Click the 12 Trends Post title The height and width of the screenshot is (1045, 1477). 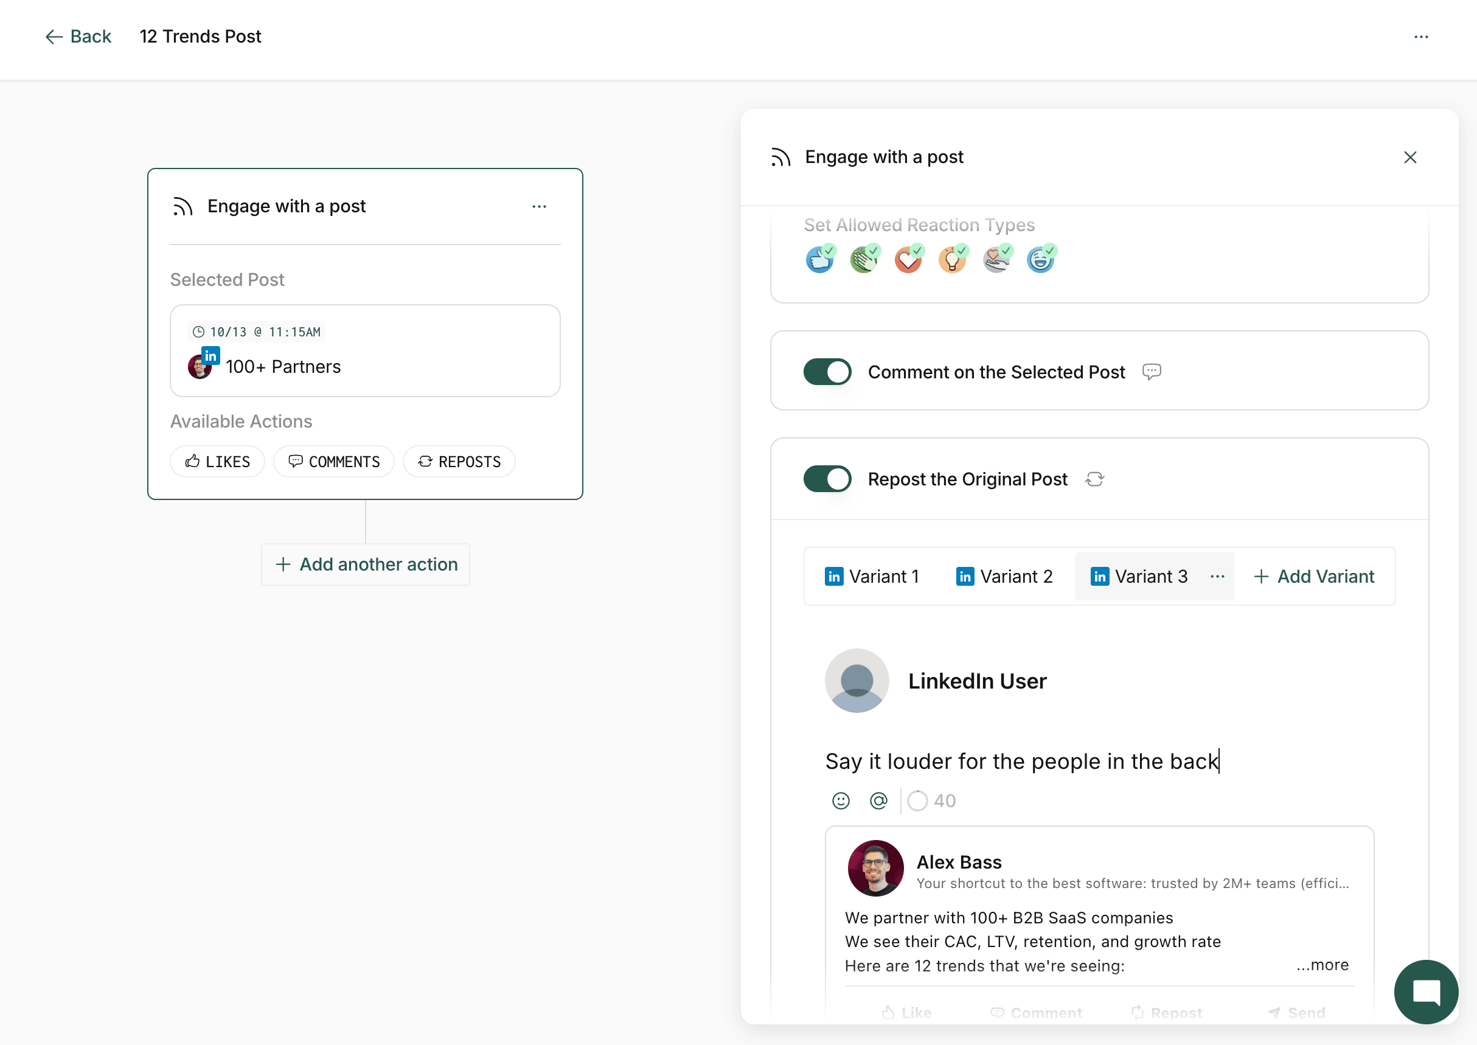click(x=200, y=36)
